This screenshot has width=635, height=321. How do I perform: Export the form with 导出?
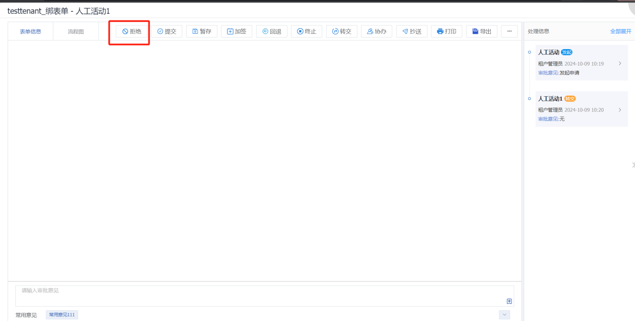(x=482, y=31)
